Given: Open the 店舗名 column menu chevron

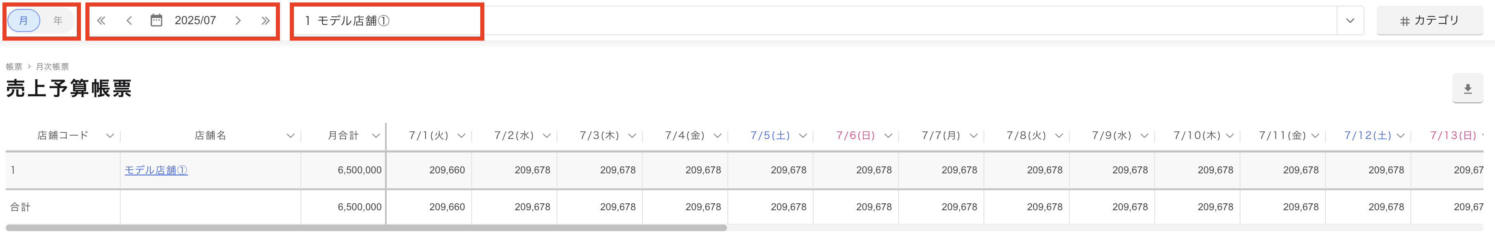Looking at the screenshot, I should [290, 136].
